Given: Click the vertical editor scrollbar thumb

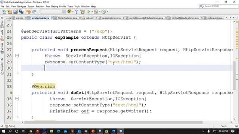Looking at the screenshot, I should click(x=234, y=76).
